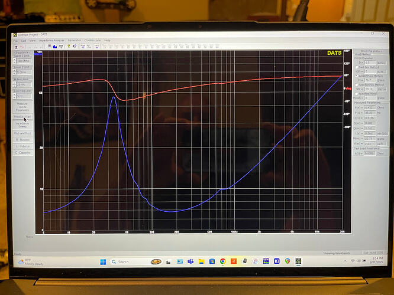Click the Hi Freq Limit value field
Viewport: 394px width, 295px height.
pyautogui.click(x=24, y=84)
